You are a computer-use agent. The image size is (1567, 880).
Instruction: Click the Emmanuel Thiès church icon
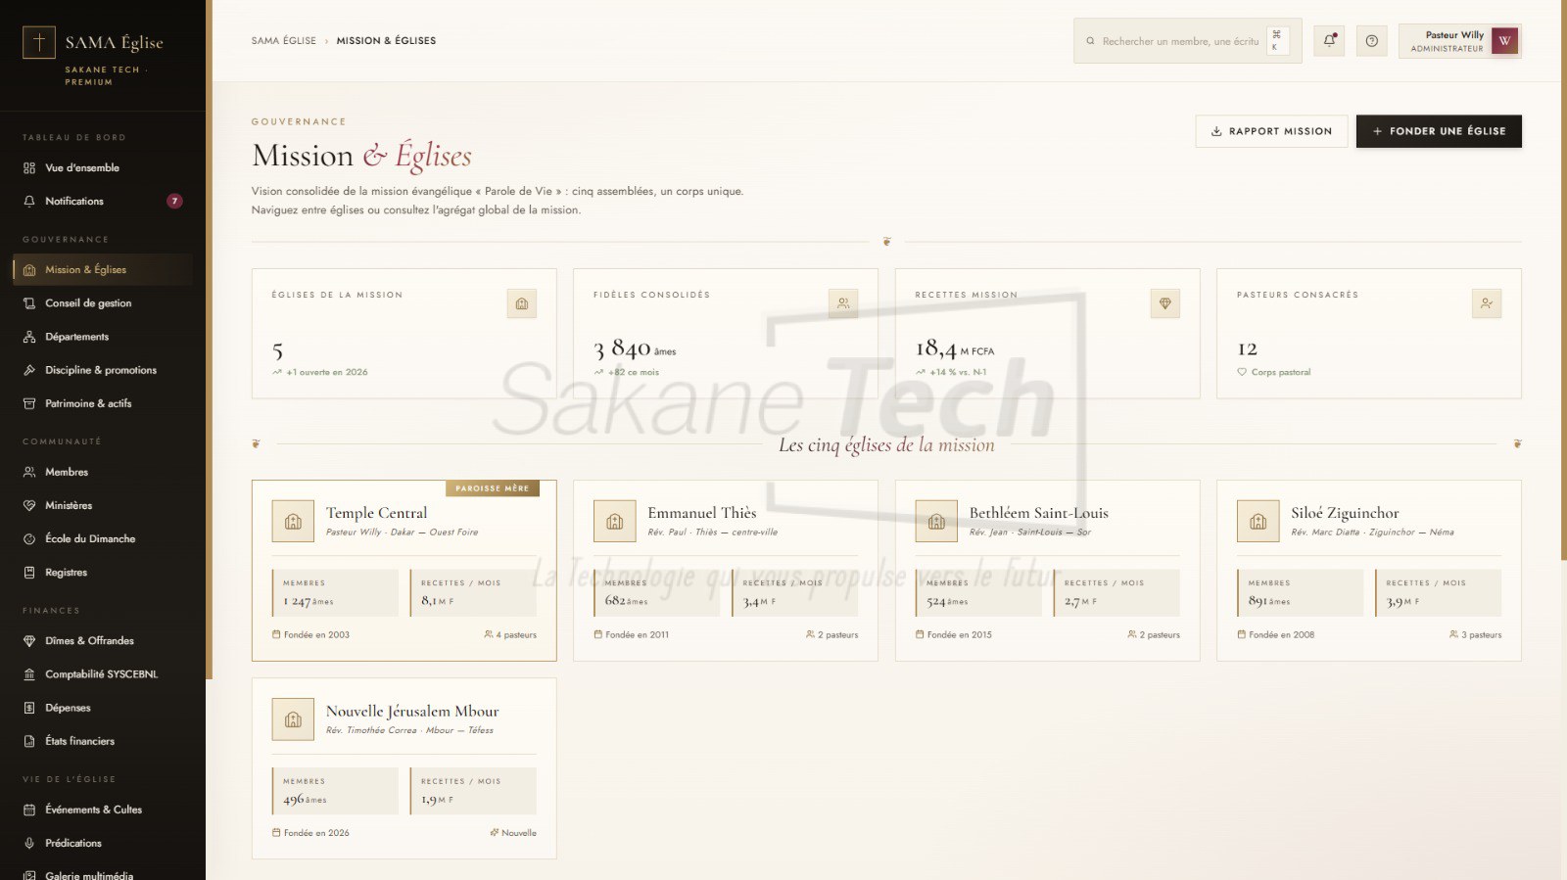pos(615,521)
